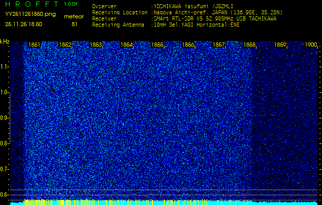This screenshot has height=205, width=322.
Task: Click the 0.6 frequency axis label
Action: 4,195
